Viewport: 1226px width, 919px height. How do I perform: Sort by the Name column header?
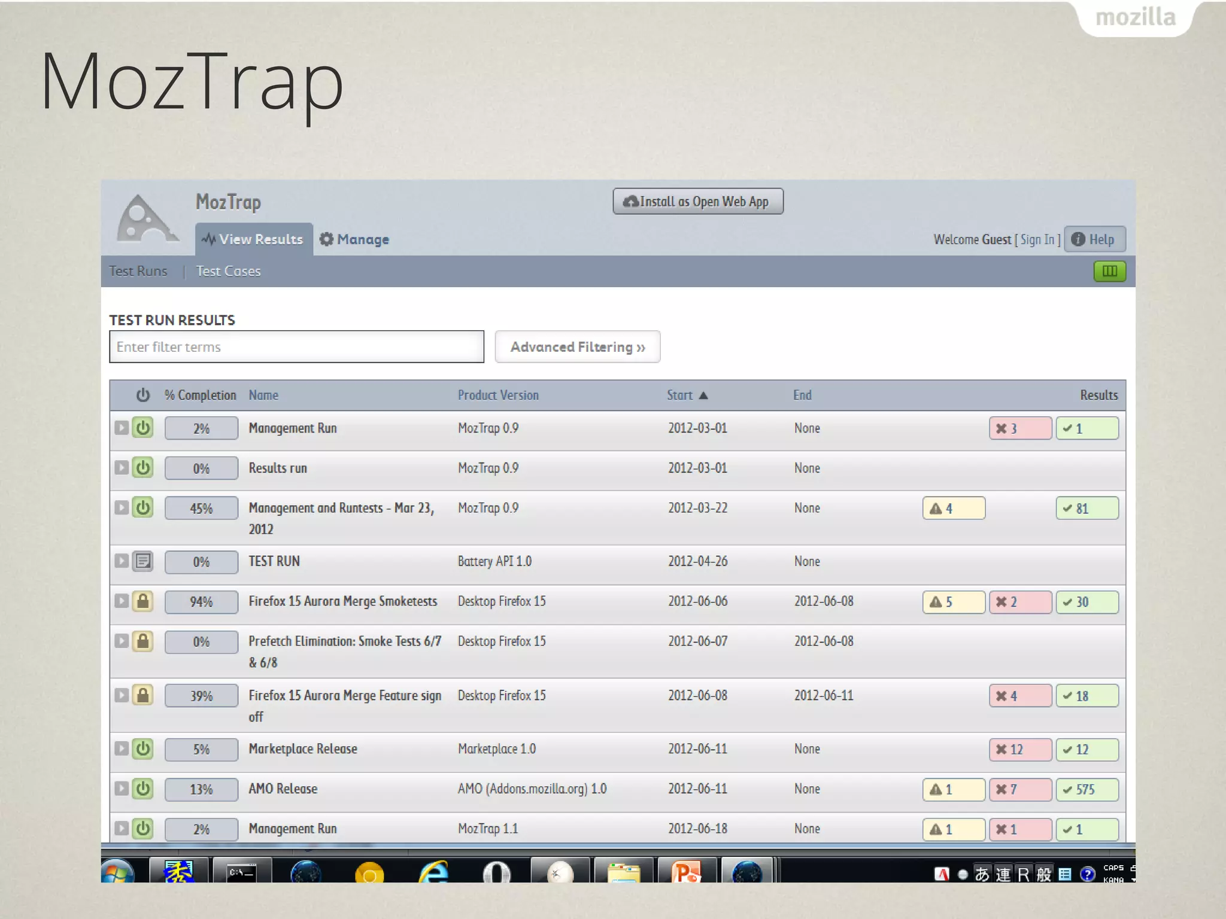(263, 395)
